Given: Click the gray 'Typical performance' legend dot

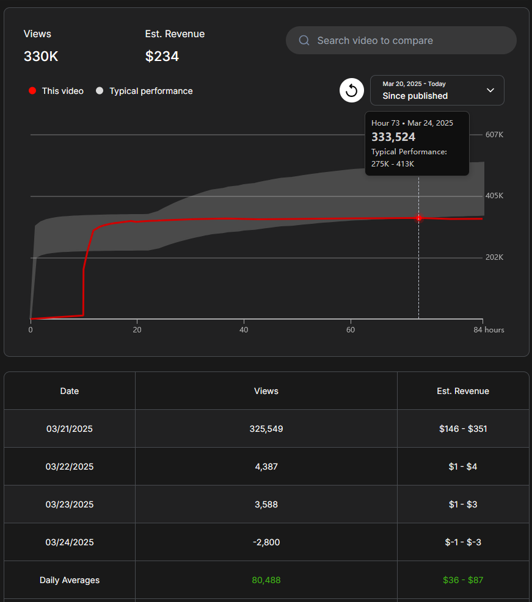Looking at the screenshot, I should click(100, 91).
